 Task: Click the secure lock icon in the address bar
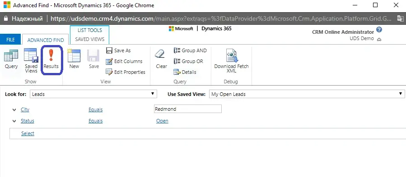6,18
